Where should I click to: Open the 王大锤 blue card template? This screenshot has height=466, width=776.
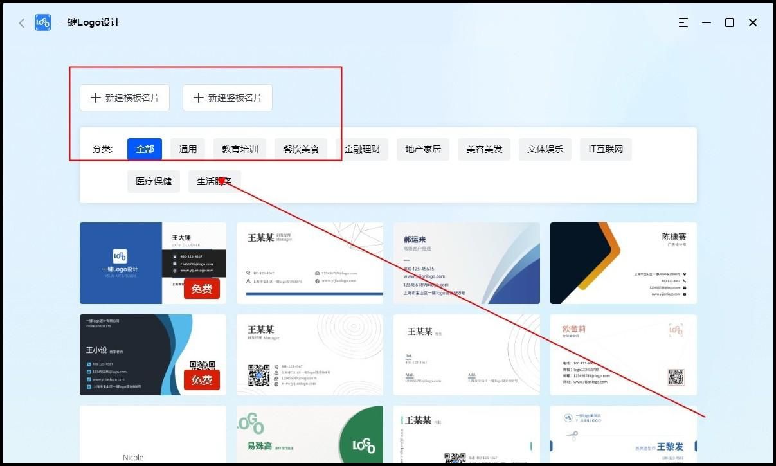tap(153, 263)
